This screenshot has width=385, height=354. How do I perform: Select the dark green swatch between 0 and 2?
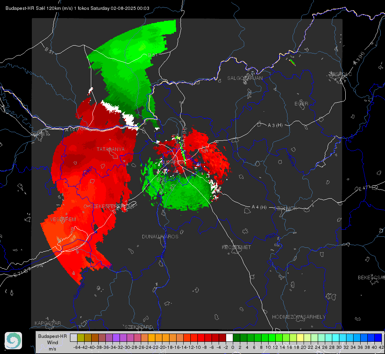pyautogui.click(x=236, y=338)
